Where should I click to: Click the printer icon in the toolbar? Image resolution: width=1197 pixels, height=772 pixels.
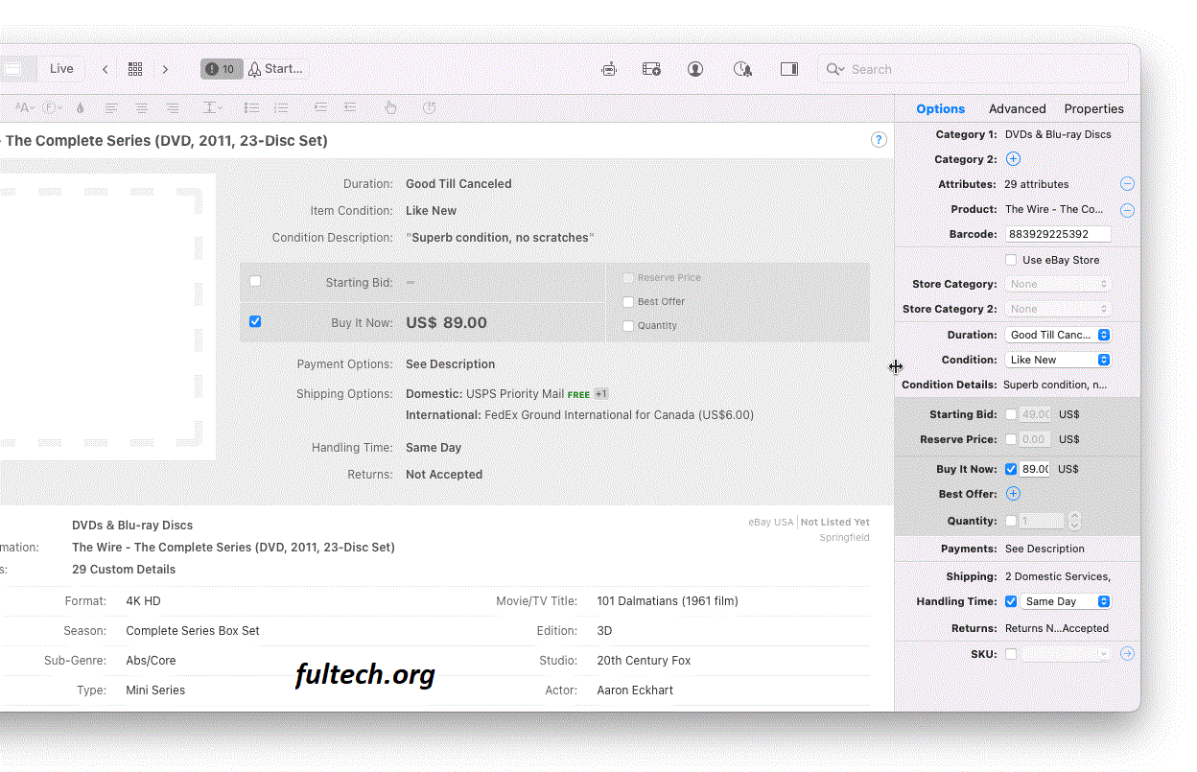(608, 68)
